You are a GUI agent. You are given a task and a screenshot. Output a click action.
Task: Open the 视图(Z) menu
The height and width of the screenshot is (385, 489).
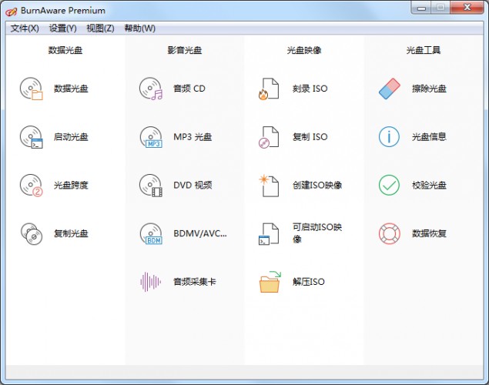click(100, 28)
